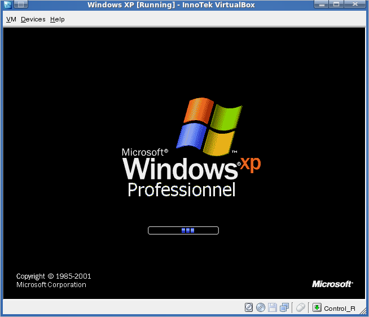Click the Windows flag logo

[x=210, y=126]
